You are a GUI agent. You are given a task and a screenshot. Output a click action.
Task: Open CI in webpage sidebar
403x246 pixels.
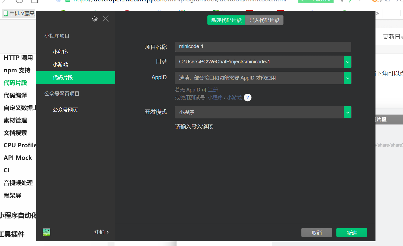[x=6, y=170]
